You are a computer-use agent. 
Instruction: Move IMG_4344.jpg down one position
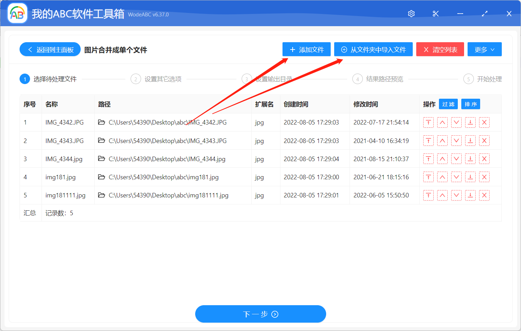pos(456,159)
